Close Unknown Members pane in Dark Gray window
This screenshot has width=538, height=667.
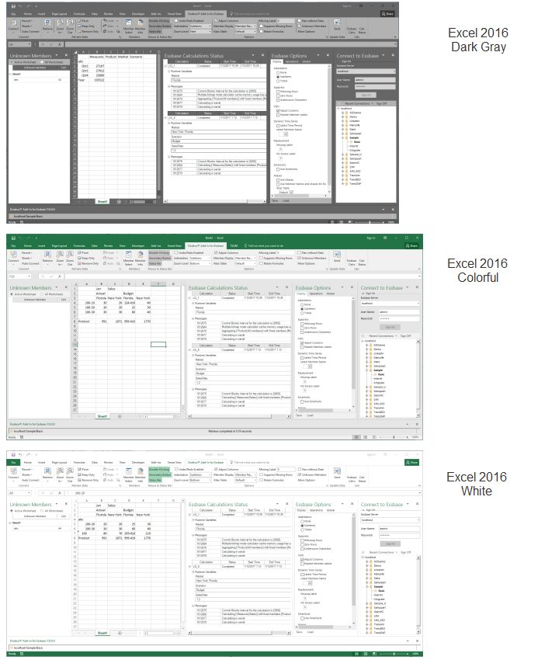coord(66,56)
